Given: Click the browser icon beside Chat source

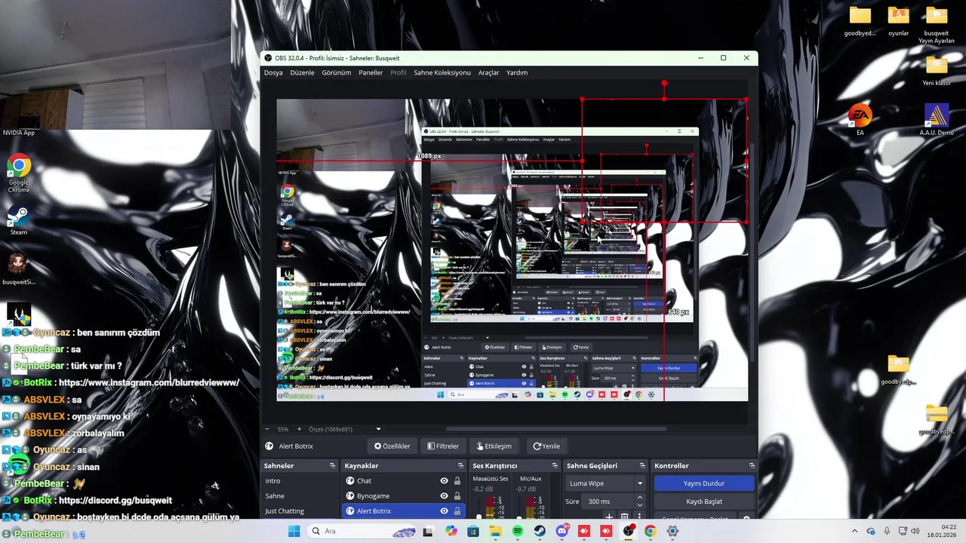Looking at the screenshot, I should (x=350, y=480).
